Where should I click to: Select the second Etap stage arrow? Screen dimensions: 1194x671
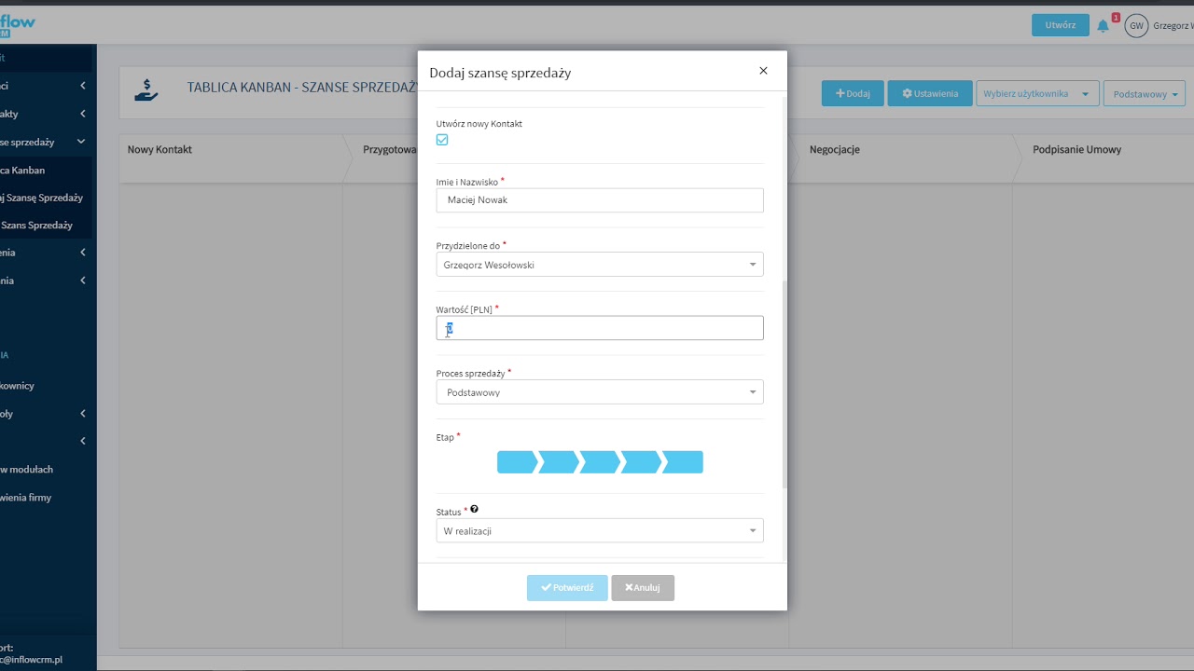(x=559, y=462)
